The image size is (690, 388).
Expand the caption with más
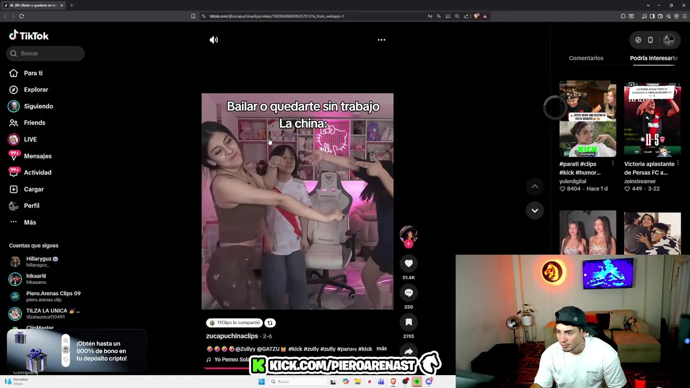[x=382, y=349]
